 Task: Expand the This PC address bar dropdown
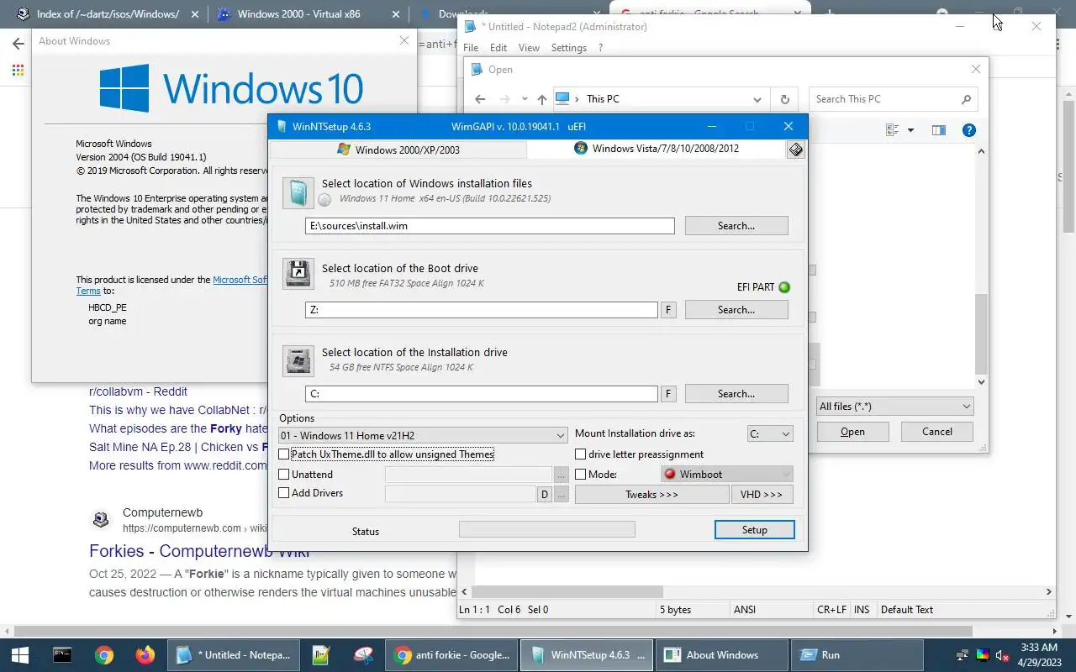pyautogui.click(x=757, y=99)
